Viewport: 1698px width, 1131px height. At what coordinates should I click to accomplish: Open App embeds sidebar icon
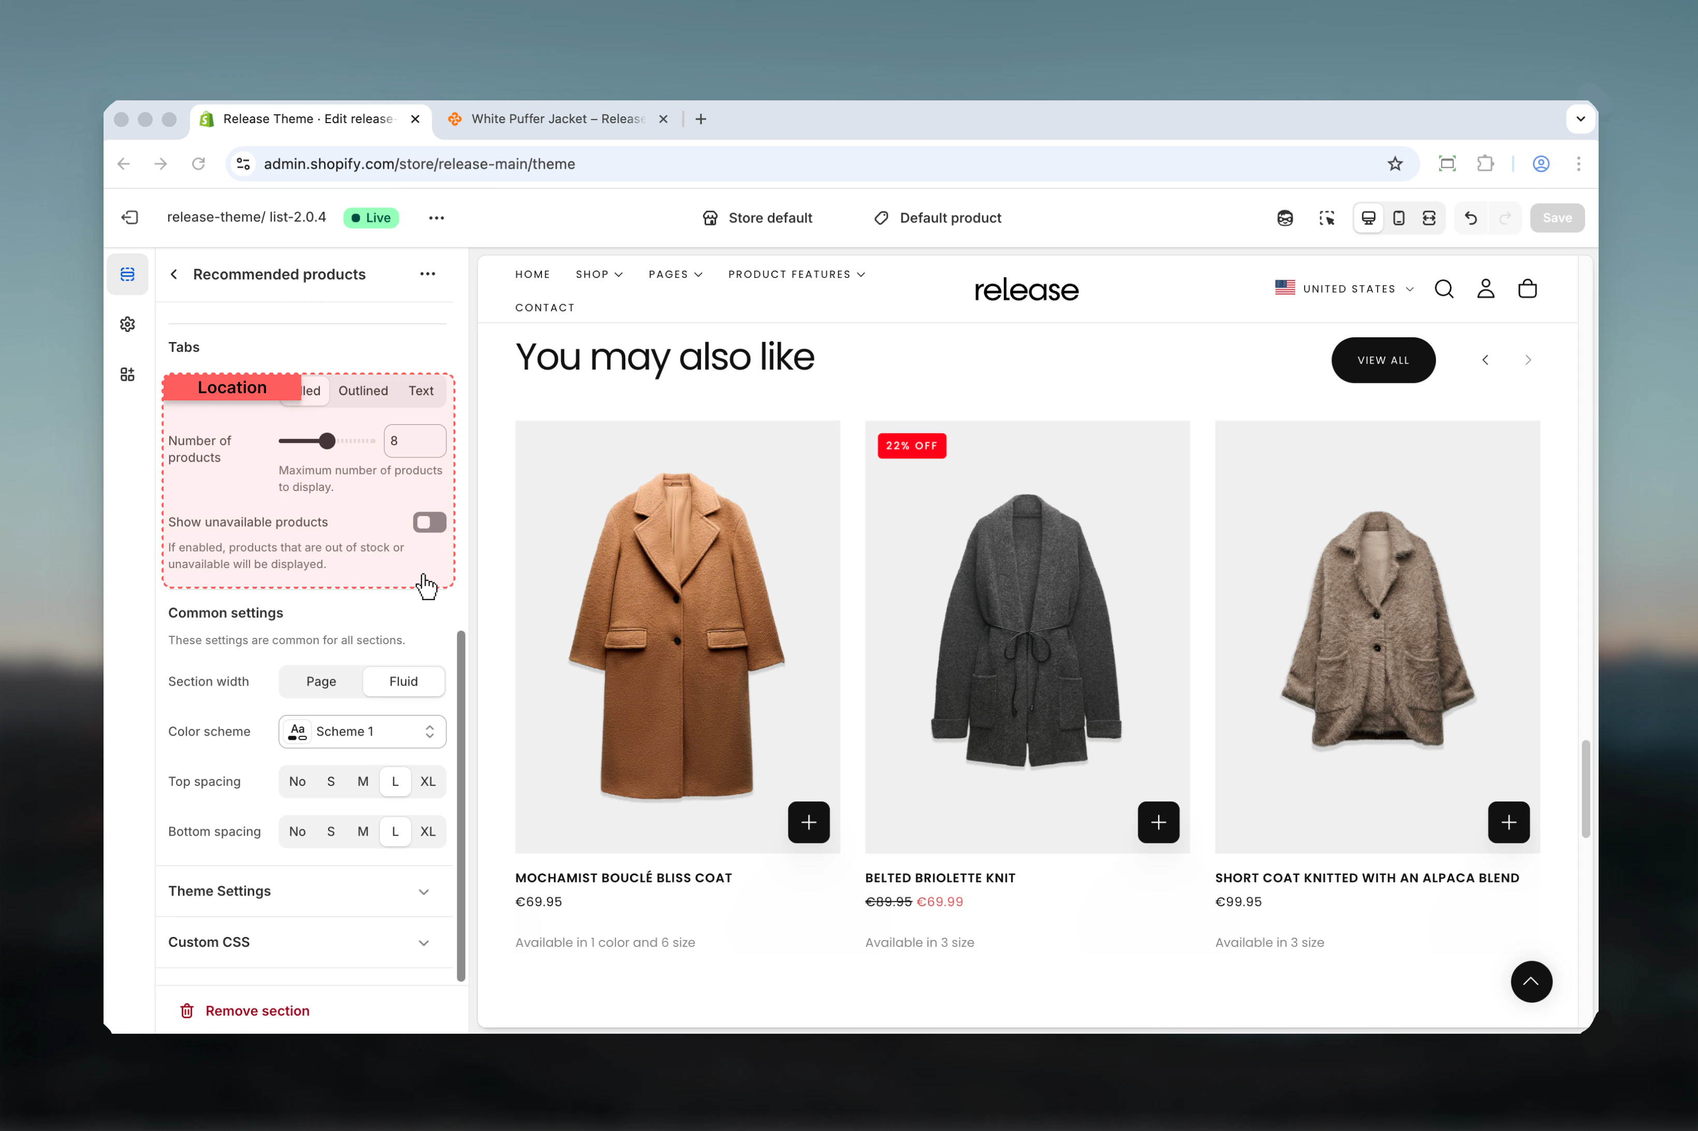pyautogui.click(x=128, y=375)
